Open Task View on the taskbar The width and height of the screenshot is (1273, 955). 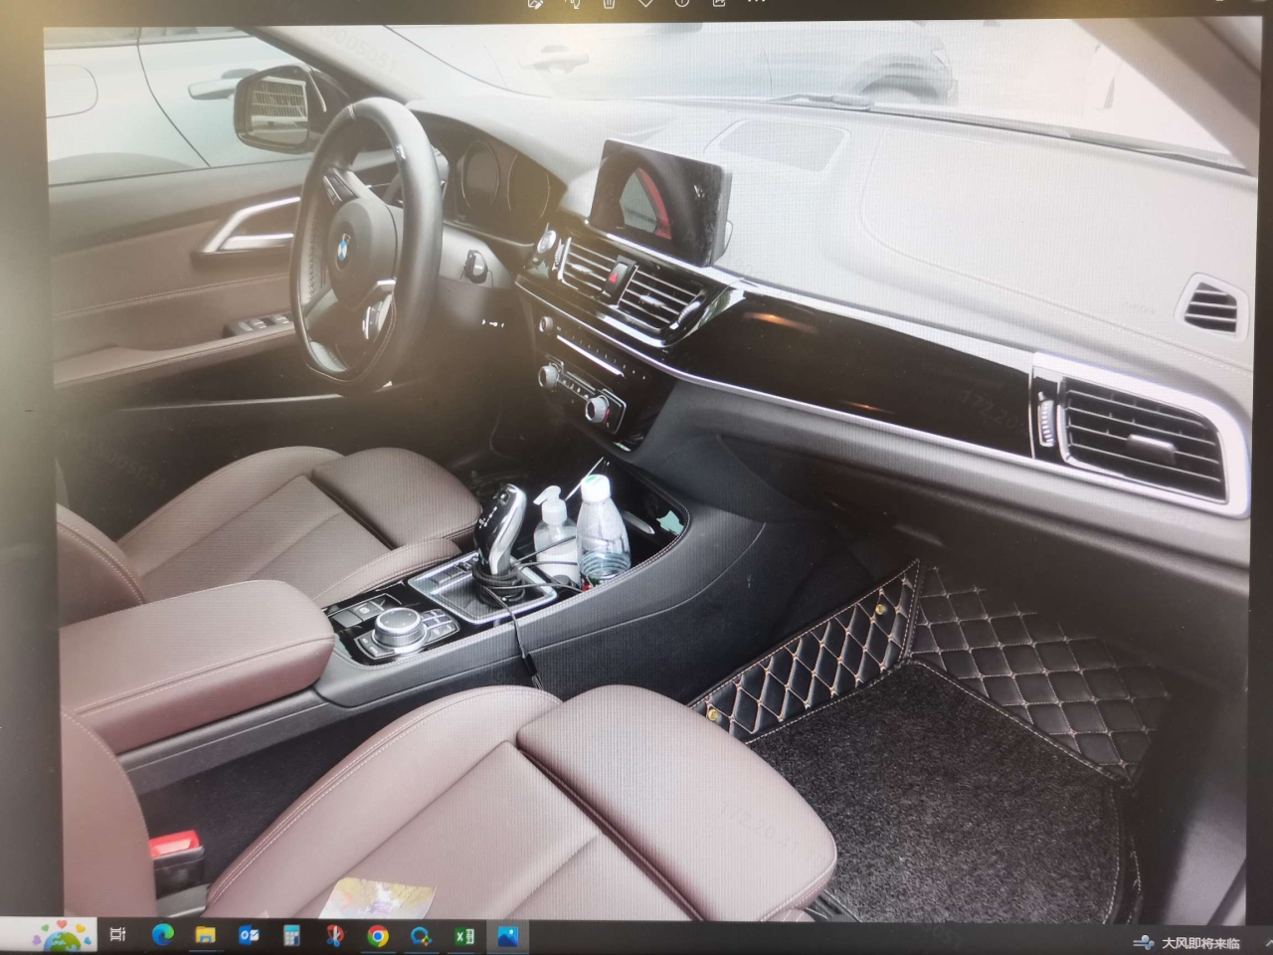118,935
